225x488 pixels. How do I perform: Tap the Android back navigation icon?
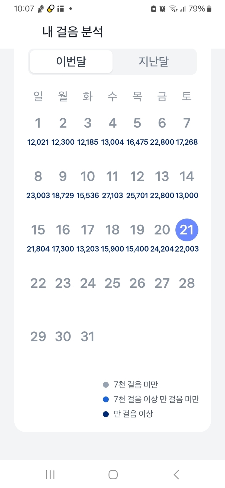coord(176,474)
